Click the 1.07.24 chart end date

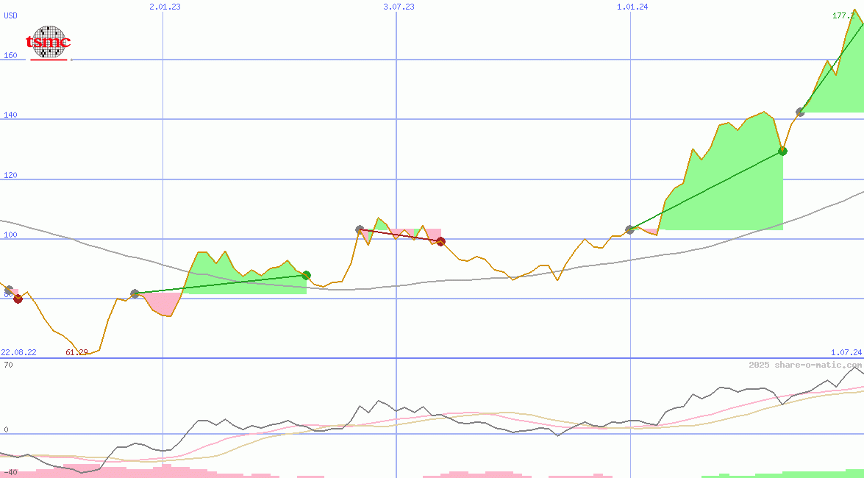(x=846, y=352)
